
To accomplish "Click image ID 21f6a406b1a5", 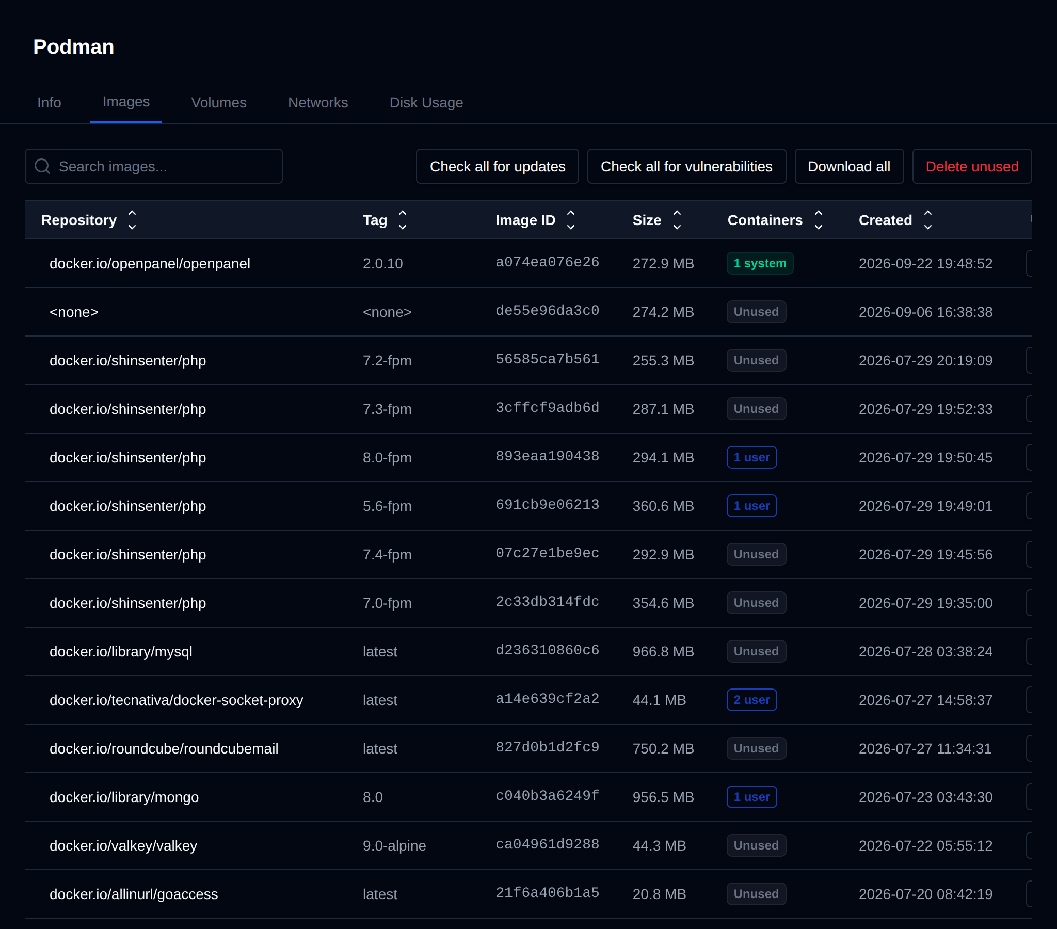I will point(547,893).
